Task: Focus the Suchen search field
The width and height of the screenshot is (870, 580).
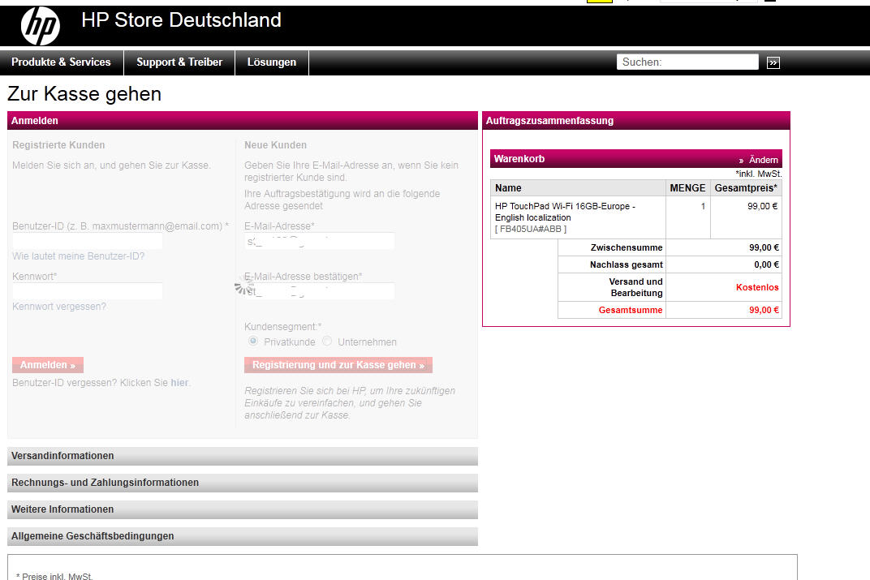Action: (687, 62)
